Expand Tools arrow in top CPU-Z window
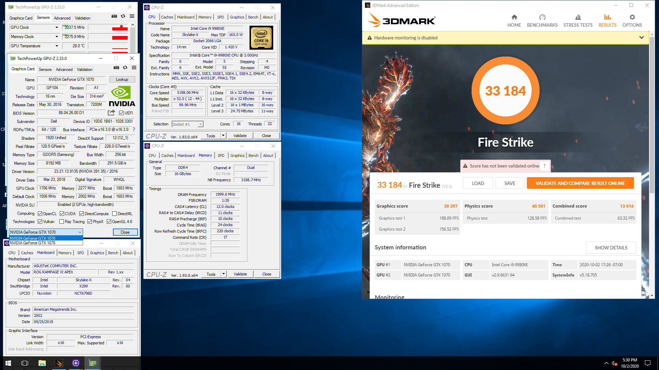The image size is (659, 370). pyautogui.click(x=223, y=136)
